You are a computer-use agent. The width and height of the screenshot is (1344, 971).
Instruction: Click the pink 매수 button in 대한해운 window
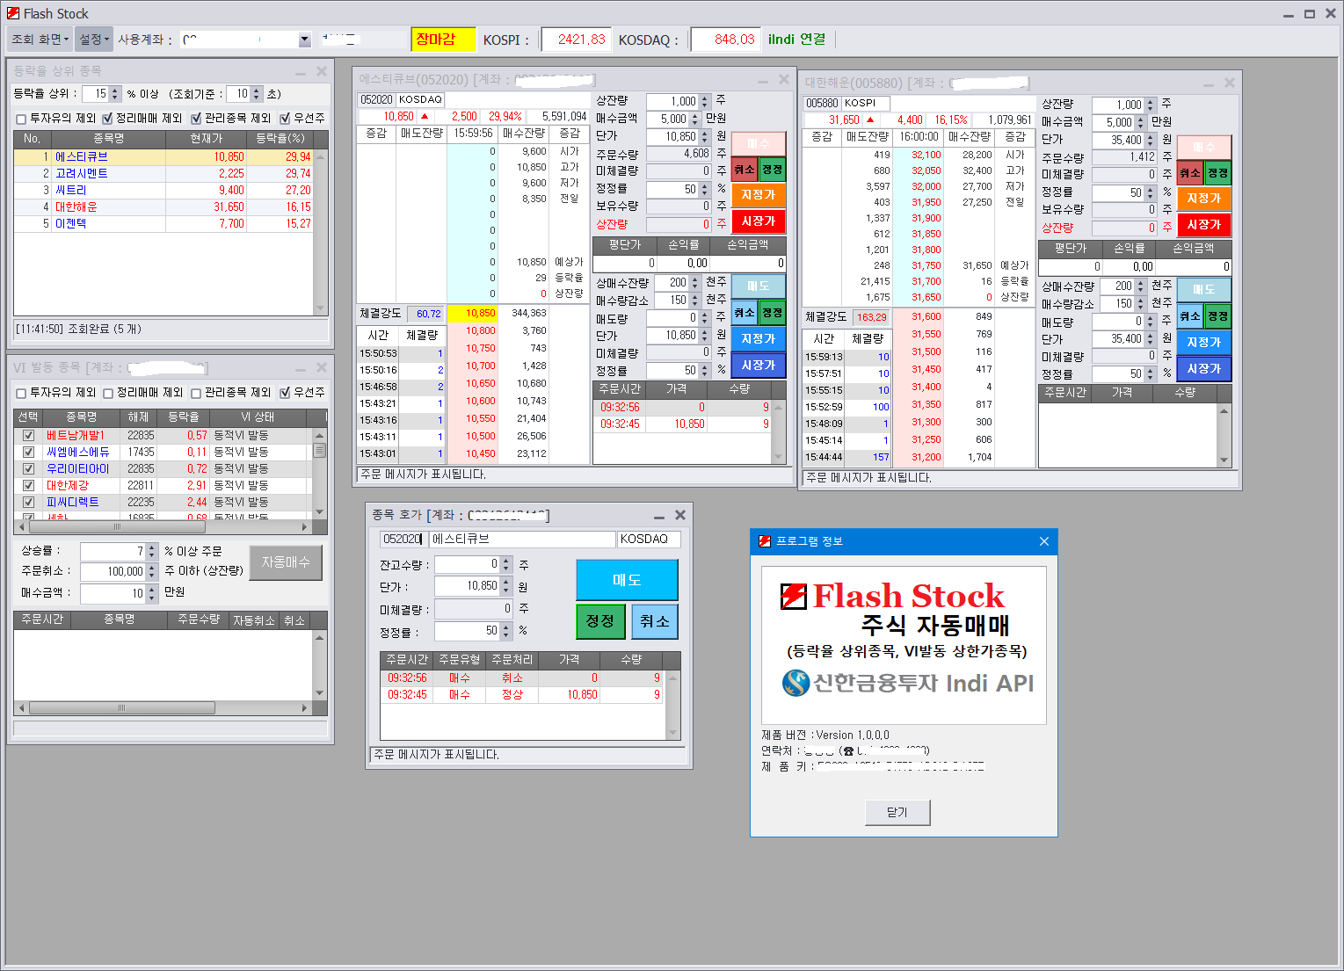(x=1204, y=147)
